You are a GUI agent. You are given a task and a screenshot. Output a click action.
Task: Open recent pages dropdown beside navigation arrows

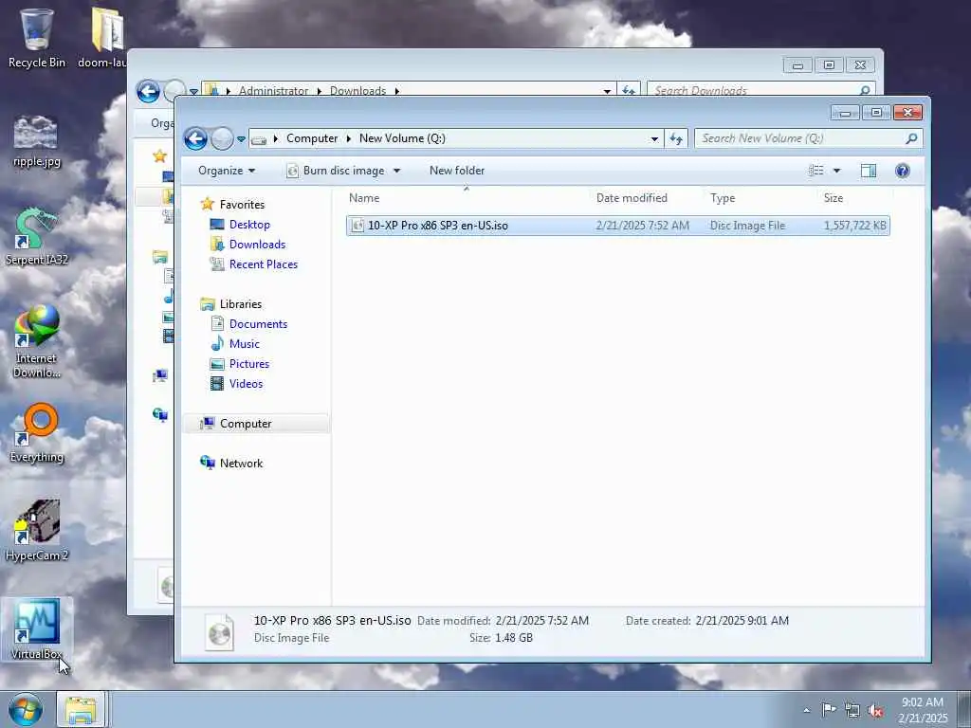coord(241,138)
